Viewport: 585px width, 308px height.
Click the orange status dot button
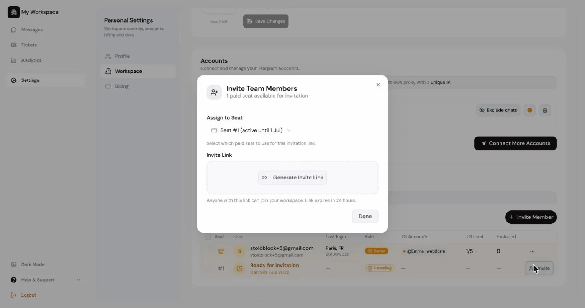point(529,110)
